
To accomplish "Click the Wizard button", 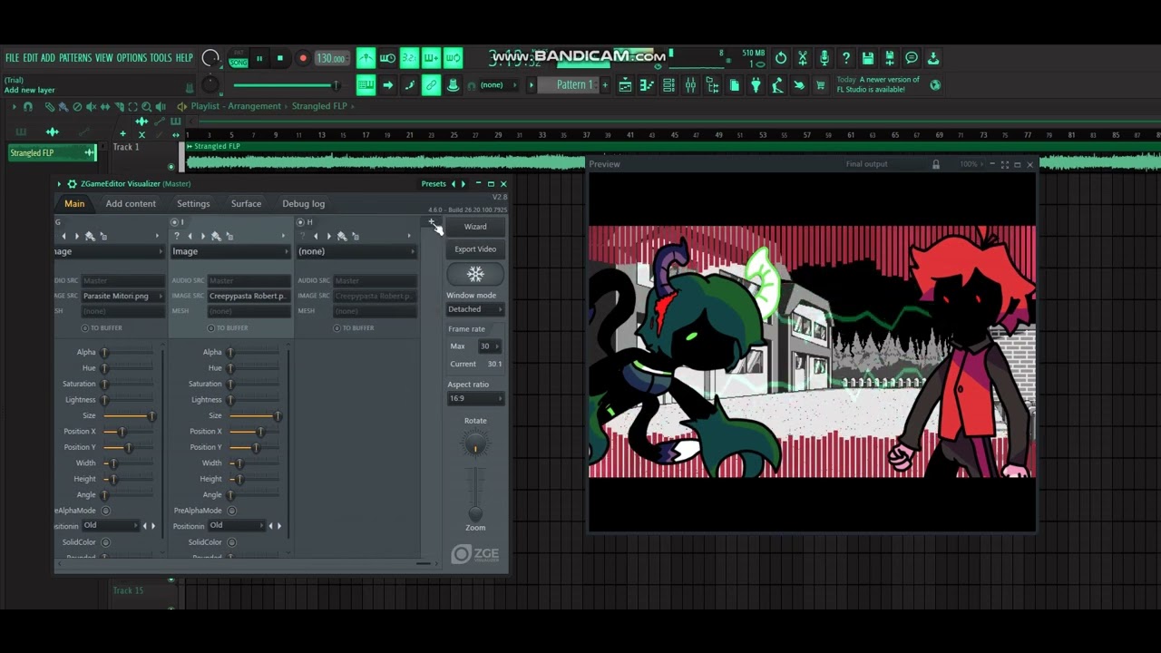I will click(475, 227).
